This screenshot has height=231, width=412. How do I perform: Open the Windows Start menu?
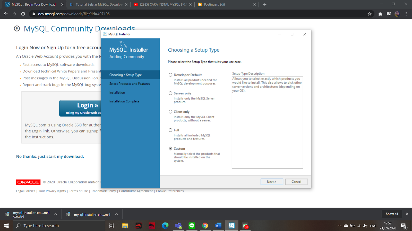pyautogui.click(x=6, y=226)
